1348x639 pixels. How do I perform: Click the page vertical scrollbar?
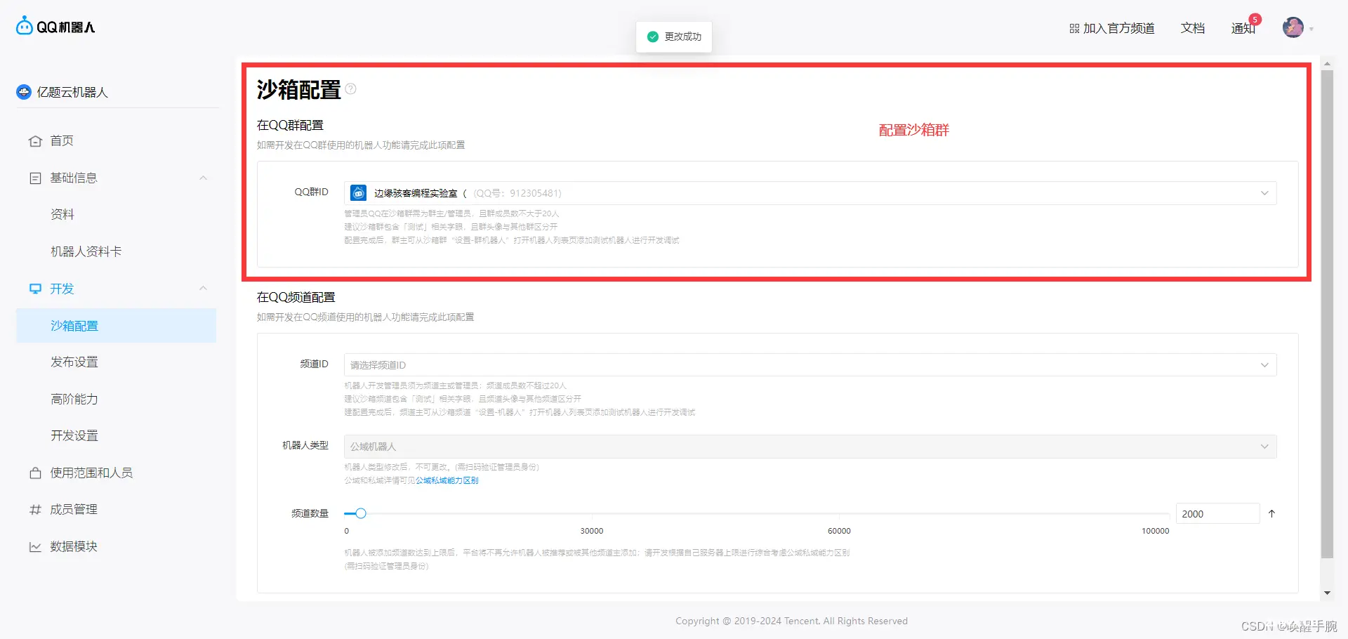1327,314
